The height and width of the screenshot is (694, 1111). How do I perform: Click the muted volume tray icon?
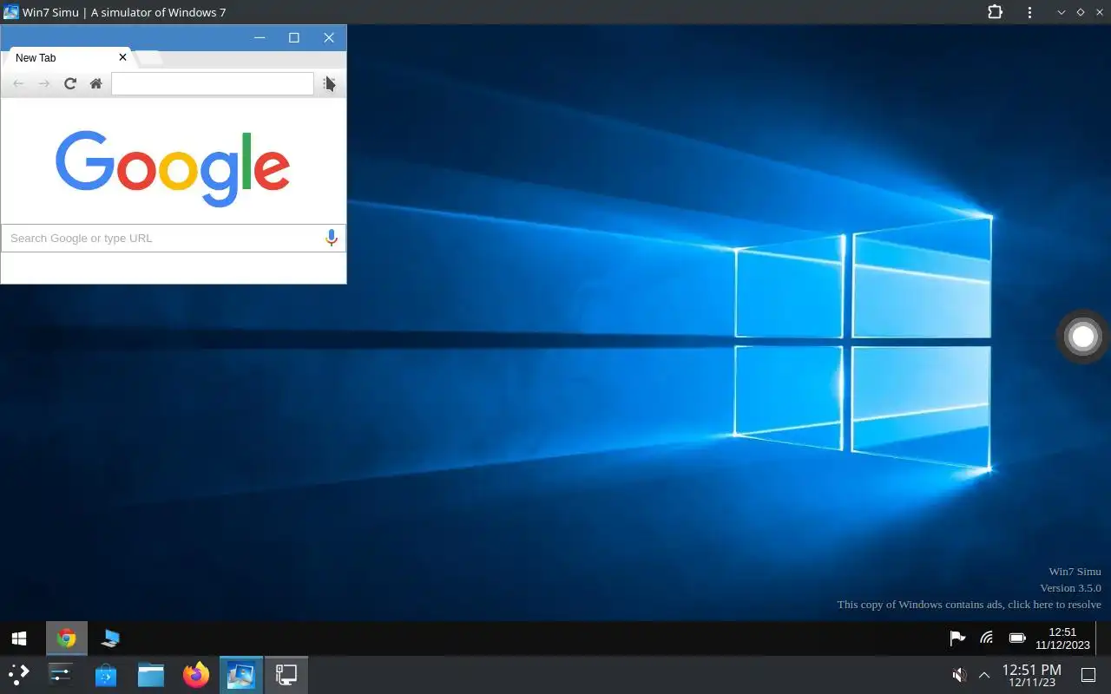(x=959, y=675)
